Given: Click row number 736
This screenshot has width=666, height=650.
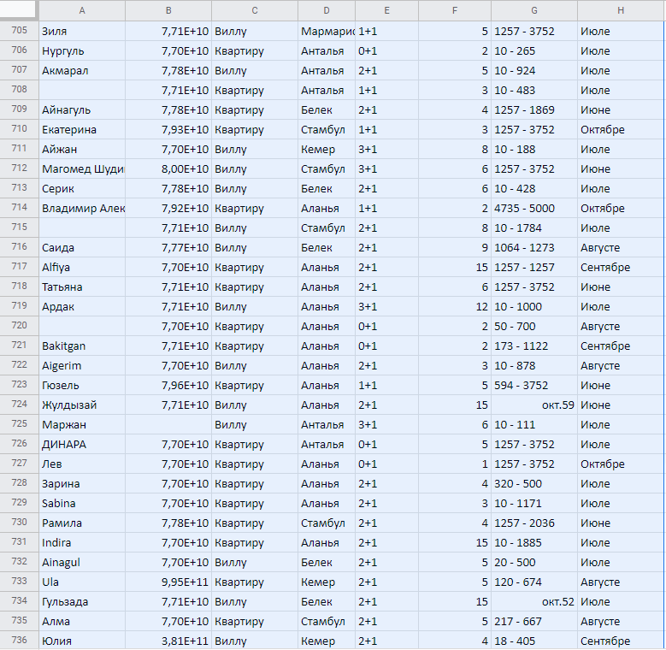Looking at the screenshot, I should point(19,641).
